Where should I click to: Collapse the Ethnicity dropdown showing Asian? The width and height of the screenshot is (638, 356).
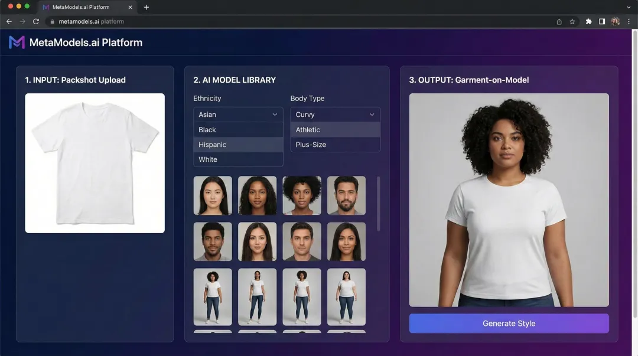238,114
